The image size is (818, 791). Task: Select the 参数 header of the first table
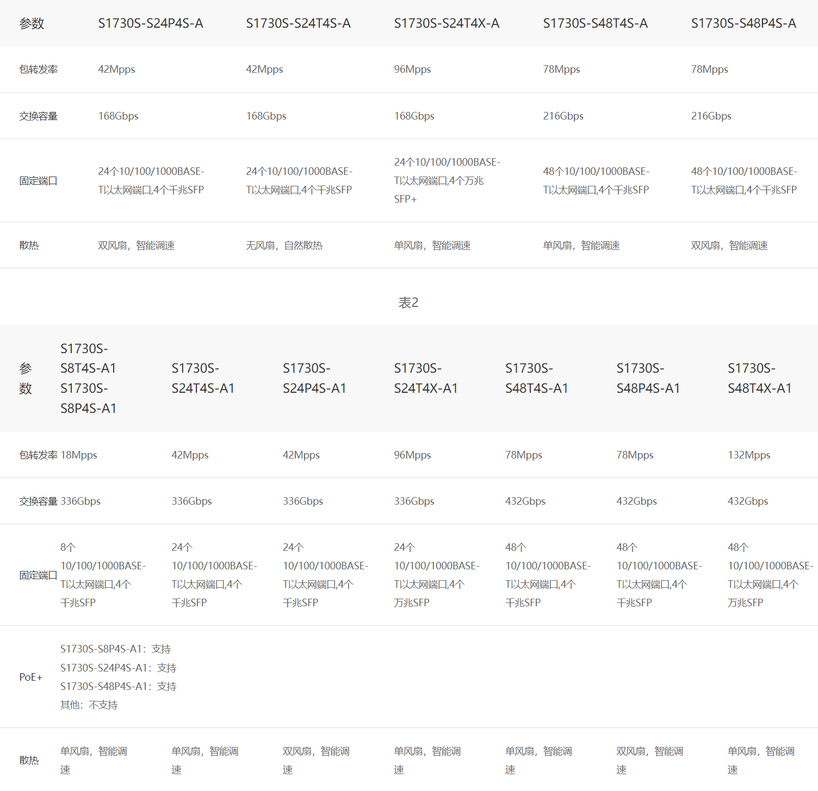[x=32, y=23]
